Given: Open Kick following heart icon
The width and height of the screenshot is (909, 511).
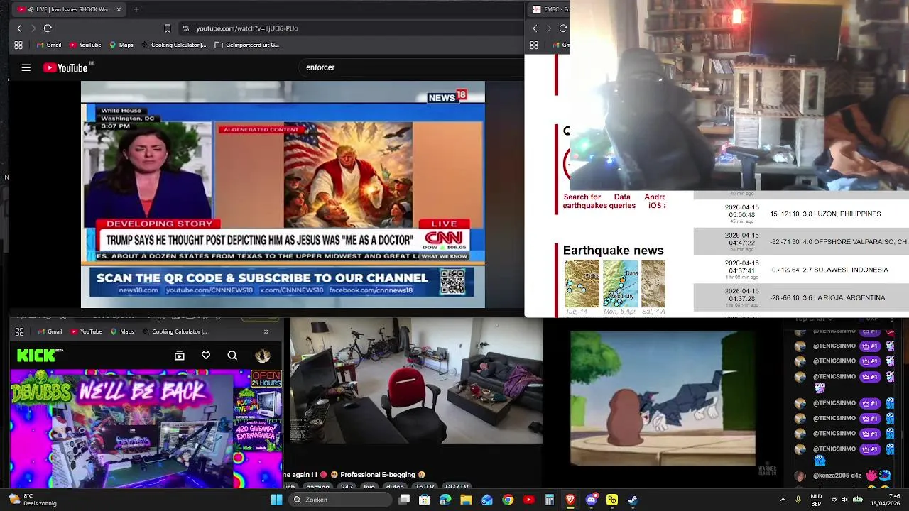Looking at the screenshot, I should pyautogui.click(x=206, y=356).
